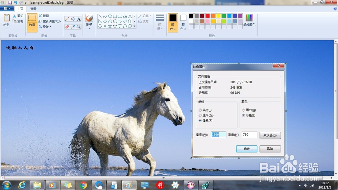This screenshot has width=338, height=190.
Task: Click the Brushes icon
Action: click(89, 18)
